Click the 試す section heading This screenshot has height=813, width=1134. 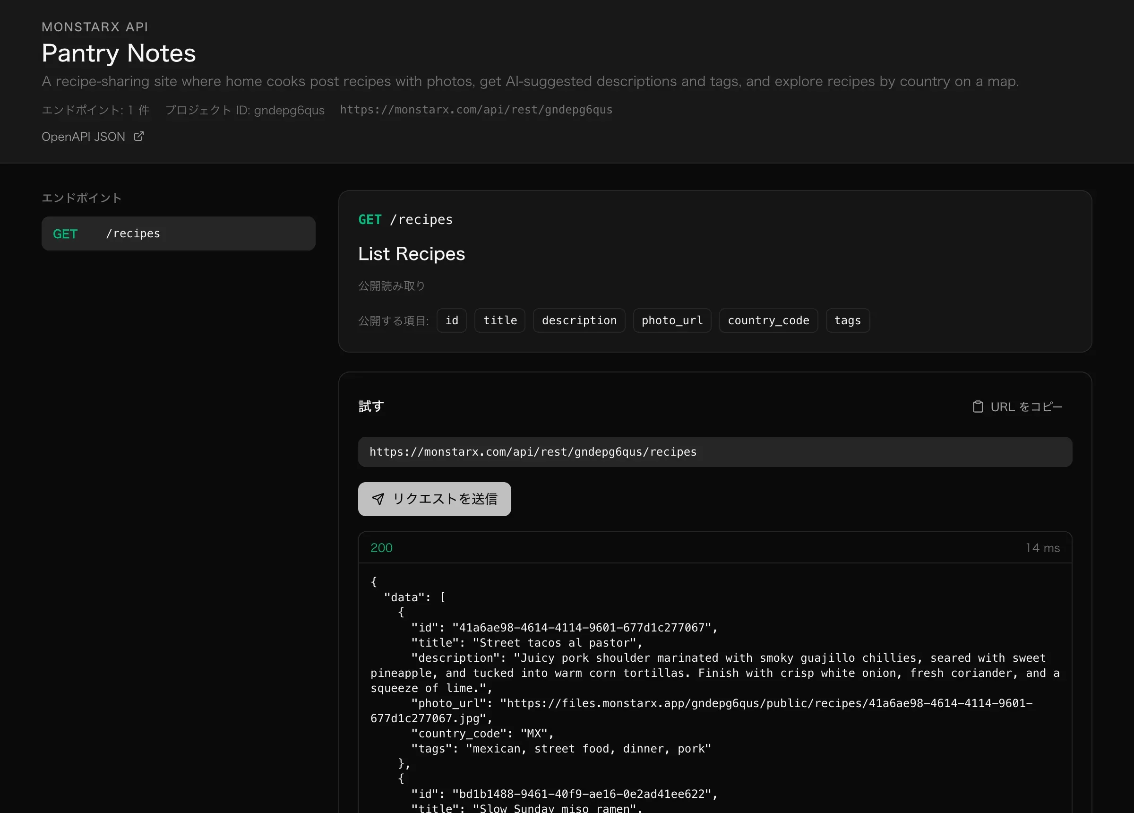371,406
